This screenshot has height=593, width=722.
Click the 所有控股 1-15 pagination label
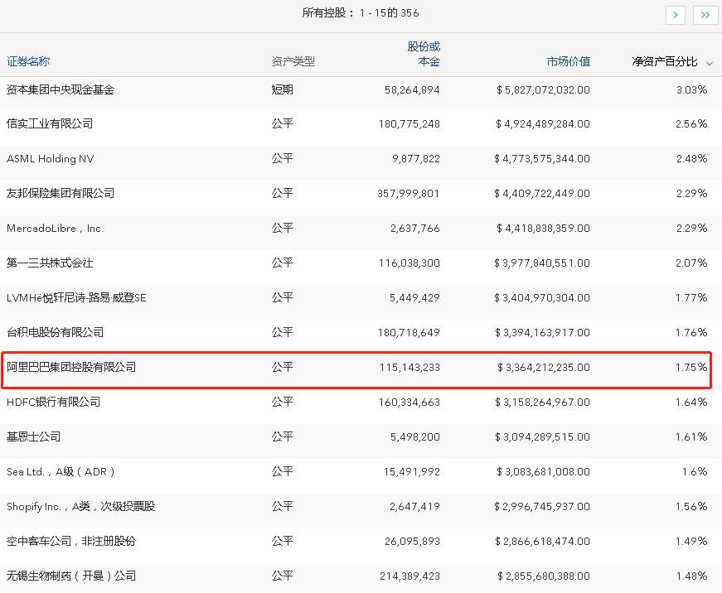361,13
